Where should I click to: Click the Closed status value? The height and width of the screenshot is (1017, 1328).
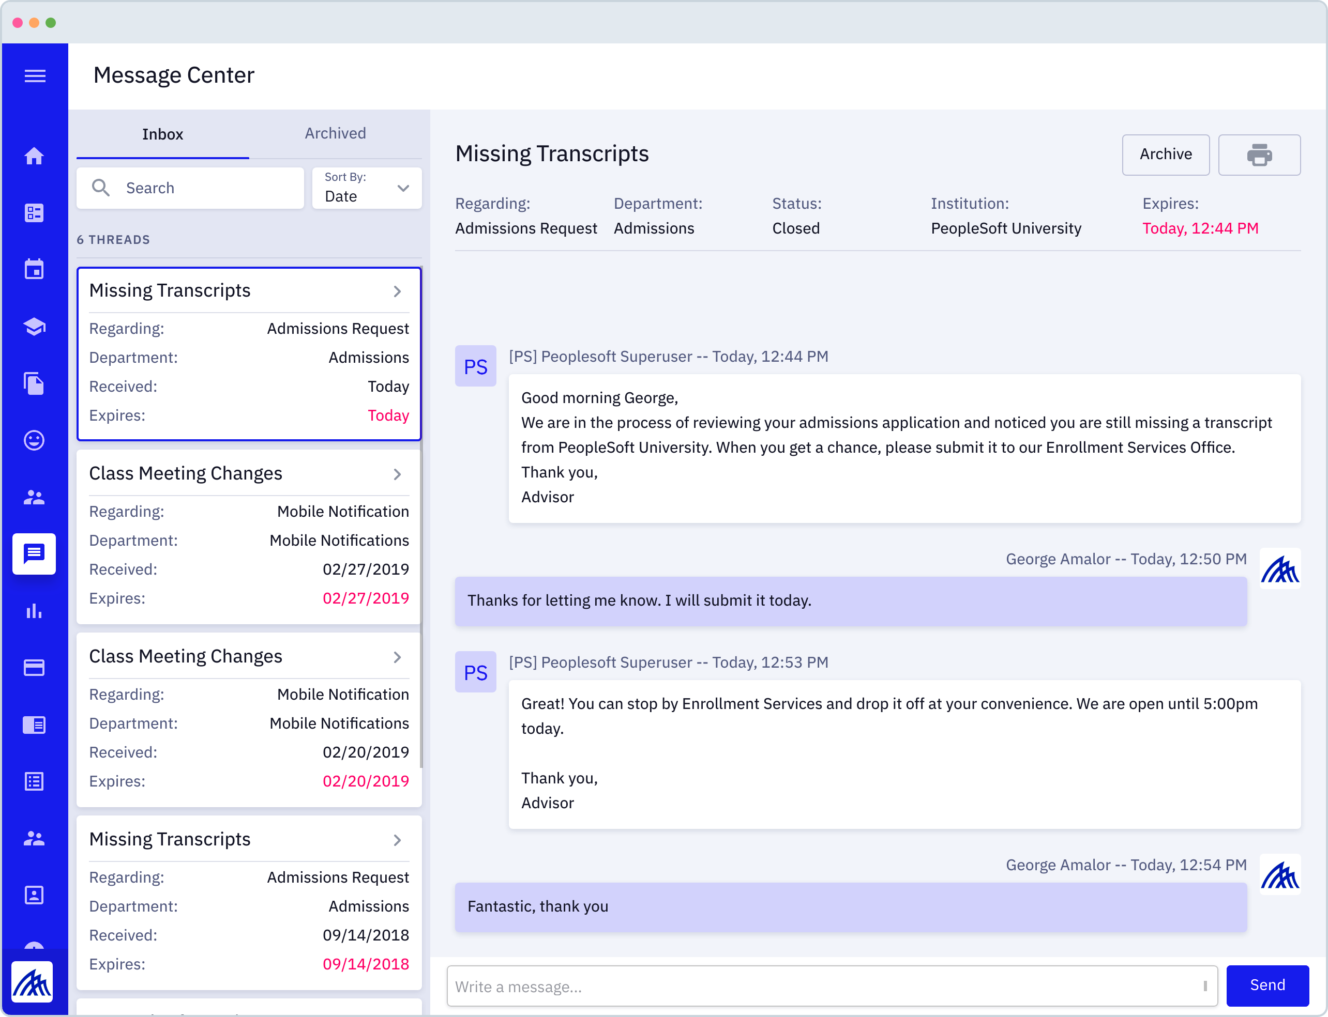click(x=795, y=229)
